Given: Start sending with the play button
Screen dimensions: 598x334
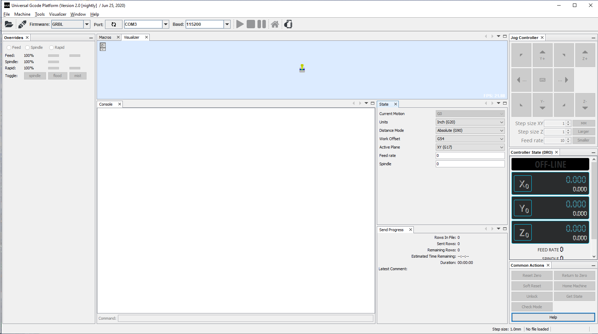Looking at the screenshot, I should tap(240, 24).
